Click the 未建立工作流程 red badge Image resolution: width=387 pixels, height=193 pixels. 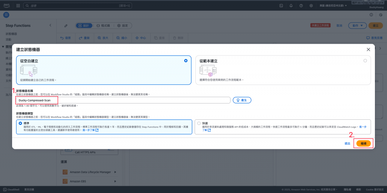320,26
